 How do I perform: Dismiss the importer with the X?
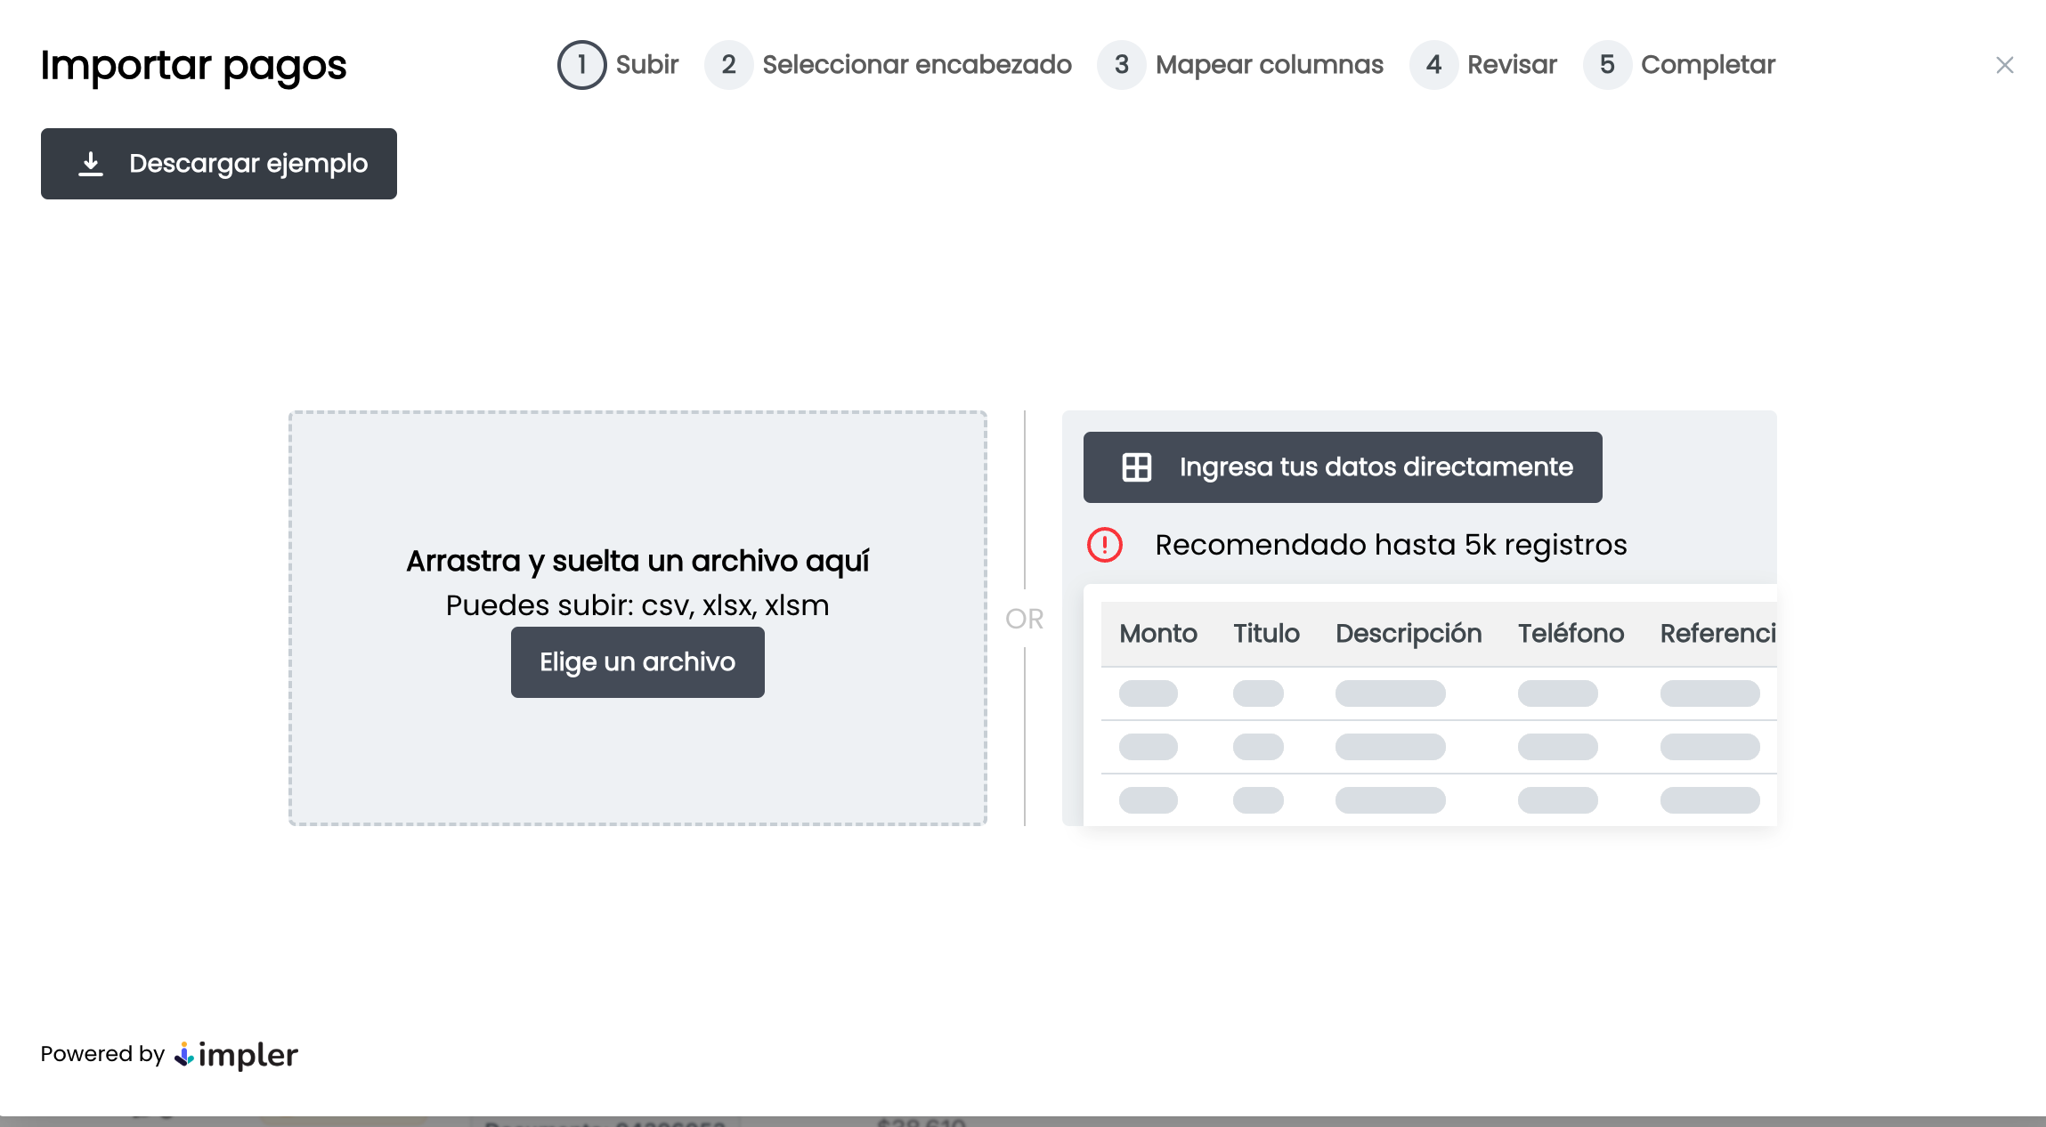[x=2005, y=64]
